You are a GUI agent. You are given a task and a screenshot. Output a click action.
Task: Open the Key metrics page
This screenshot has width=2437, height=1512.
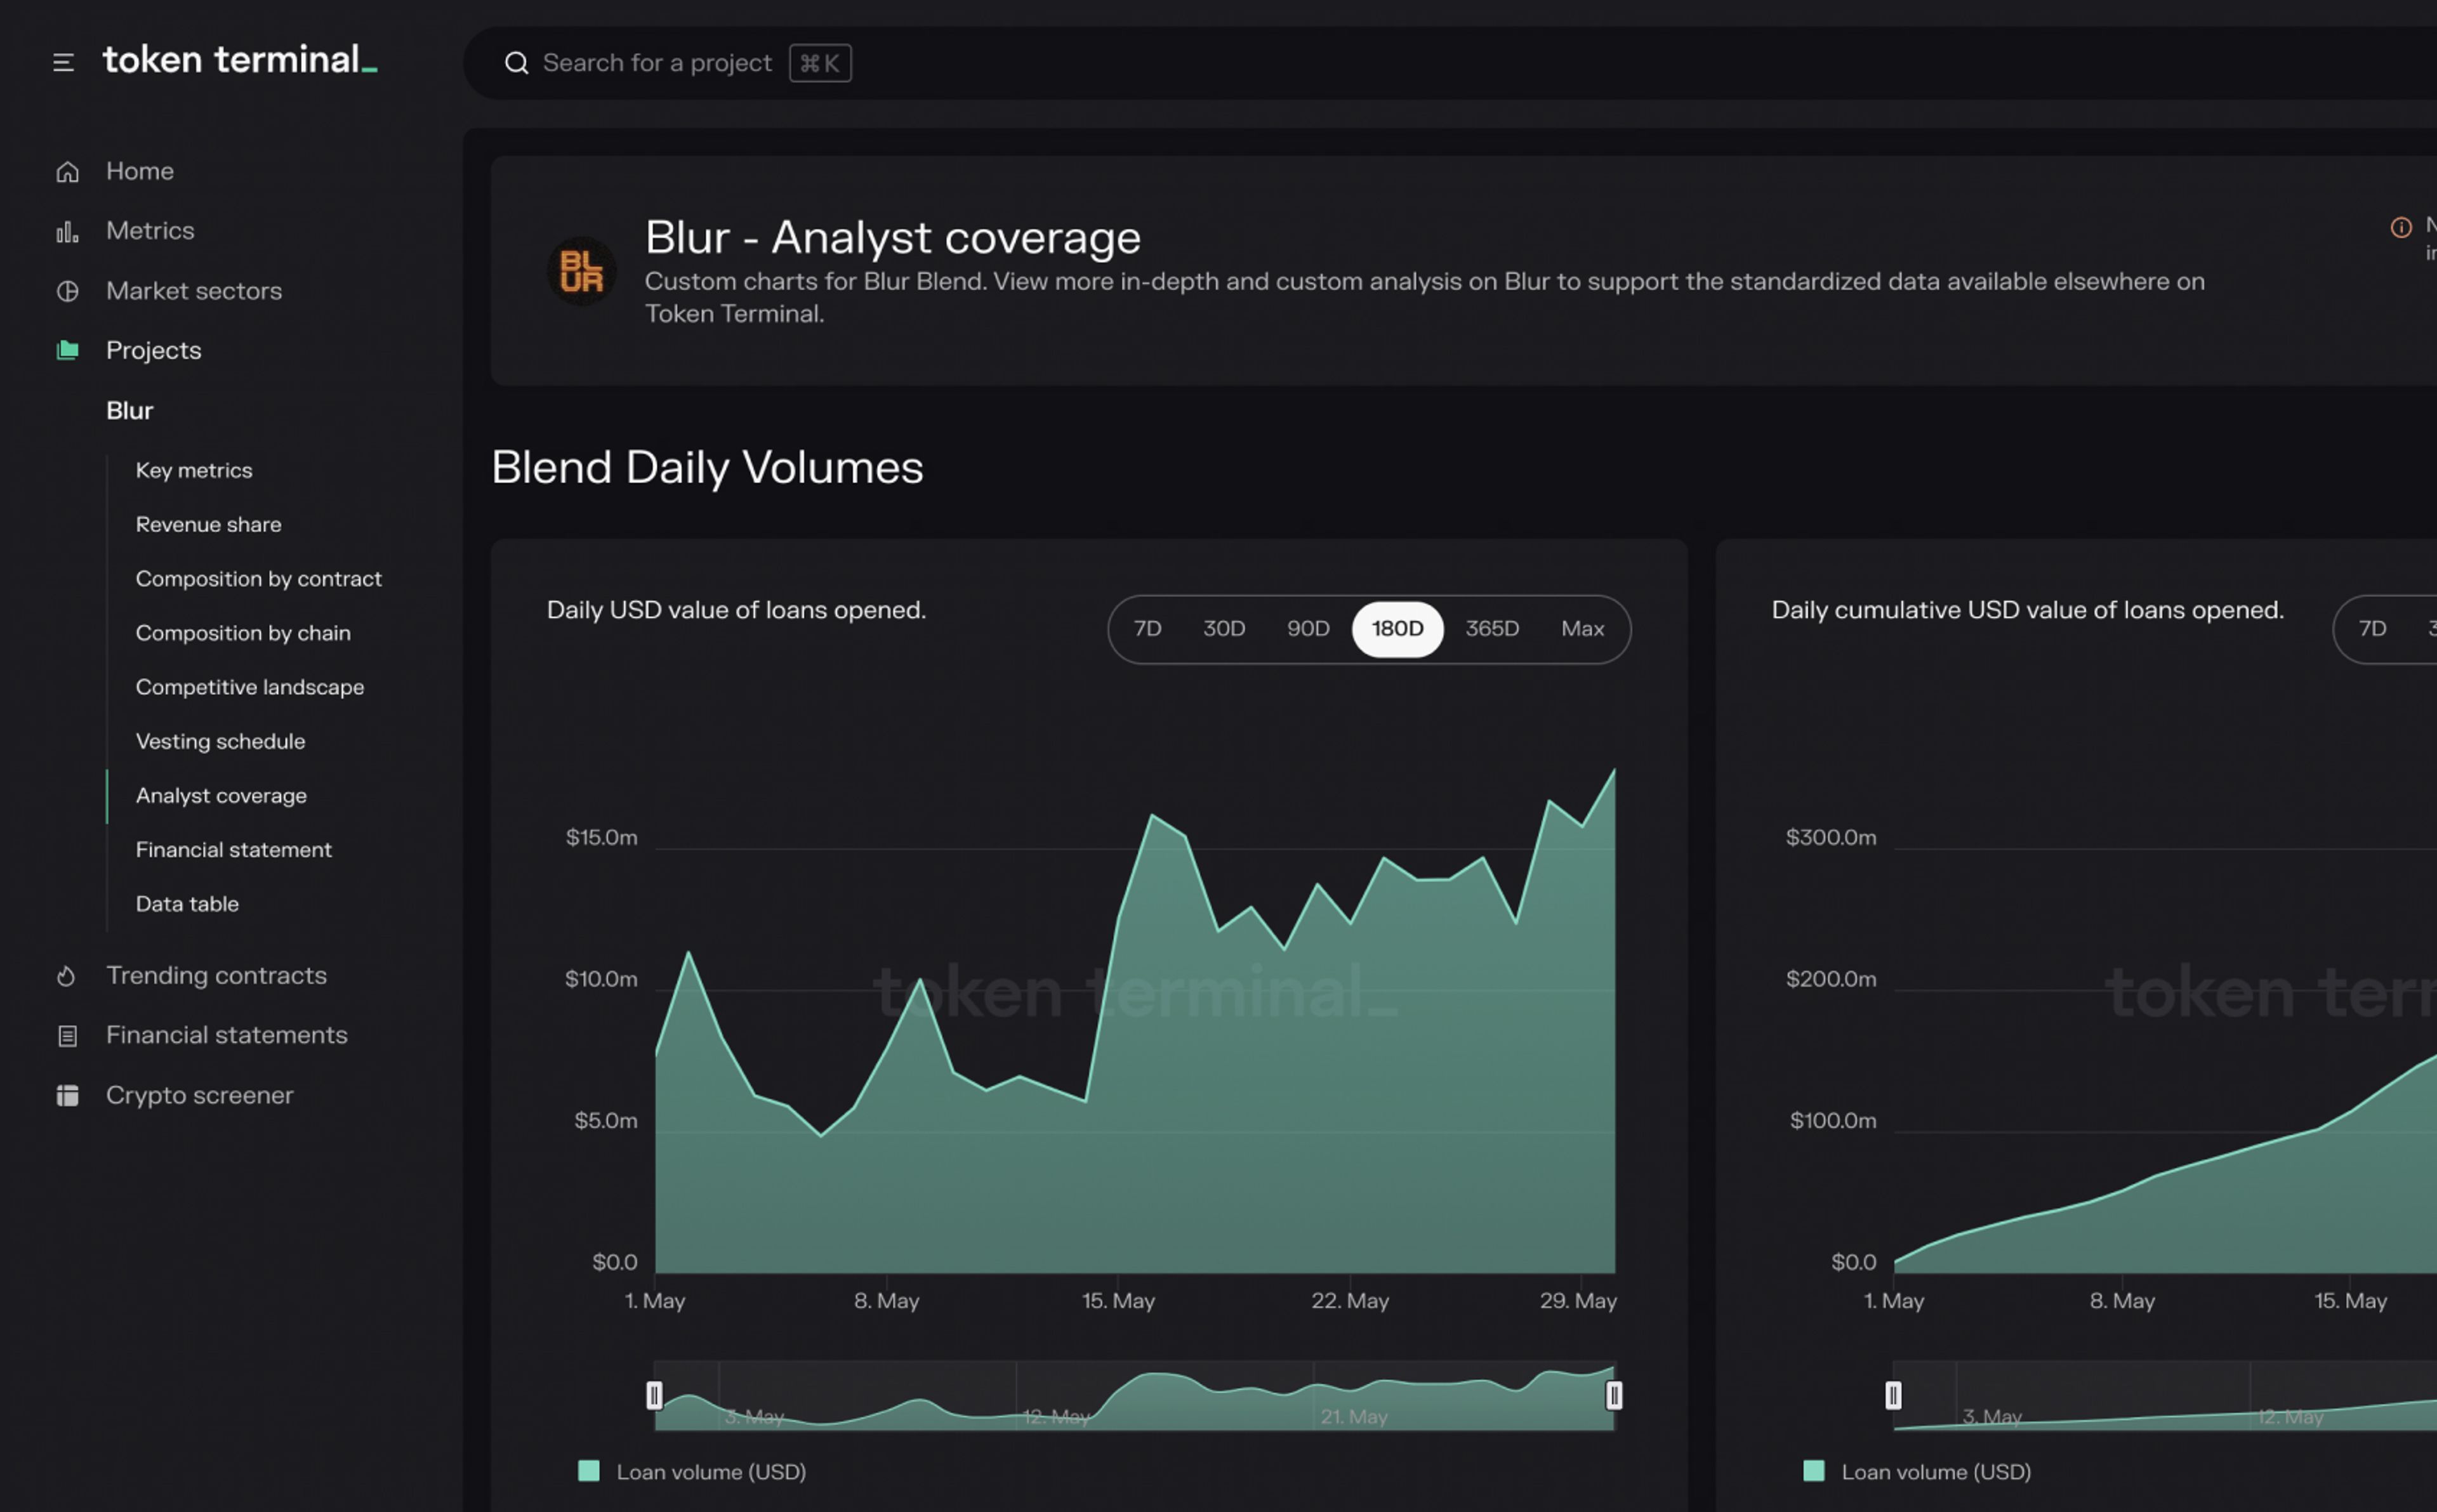tap(194, 470)
